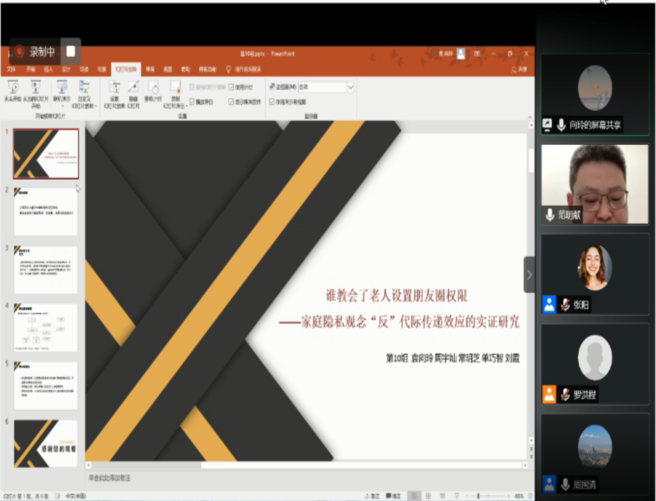The image size is (656, 501).
Task: Click the 共享 (Share) button at top right
Action: [x=518, y=69]
